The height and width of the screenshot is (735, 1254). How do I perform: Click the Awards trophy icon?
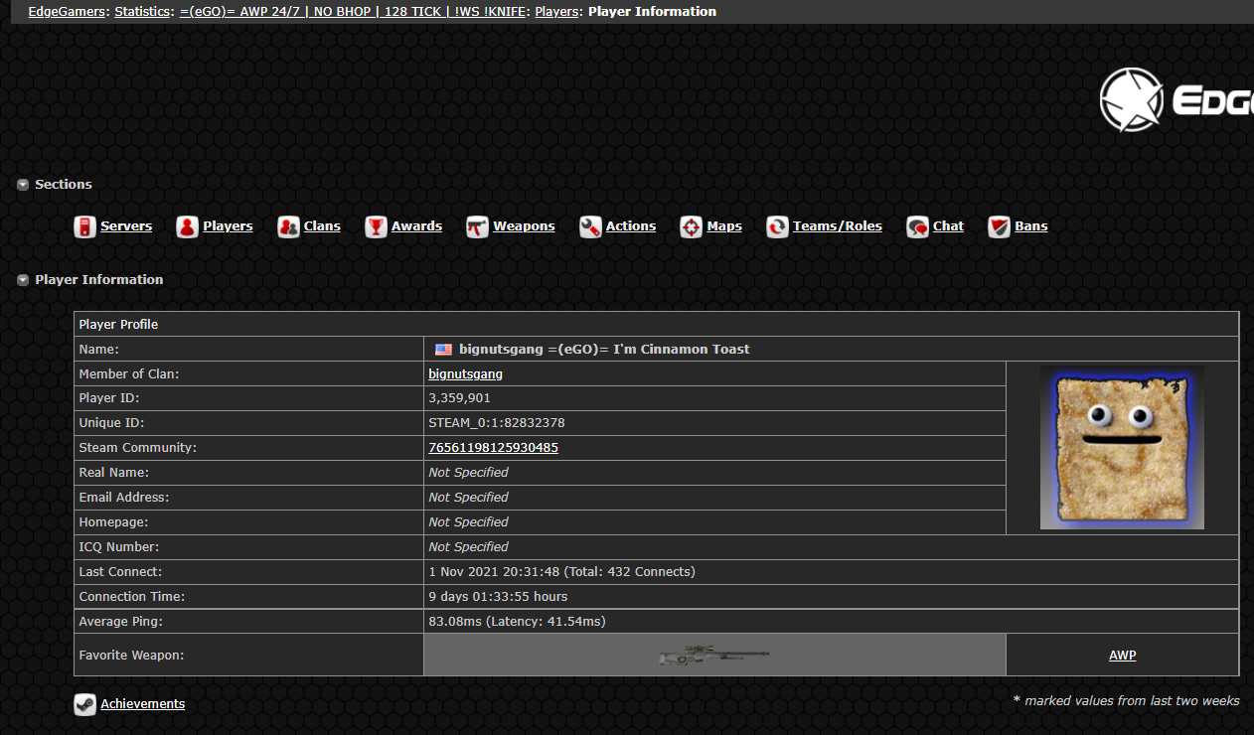pyautogui.click(x=376, y=226)
